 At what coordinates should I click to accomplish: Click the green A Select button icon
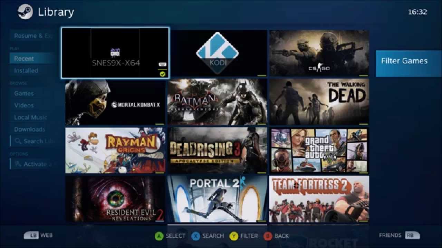click(158, 236)
